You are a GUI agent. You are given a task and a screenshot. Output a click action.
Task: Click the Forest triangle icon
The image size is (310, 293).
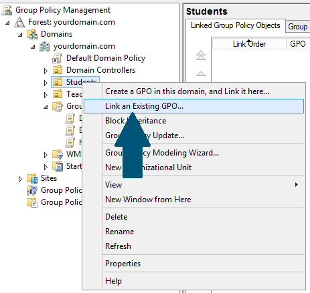click(19, 22)
